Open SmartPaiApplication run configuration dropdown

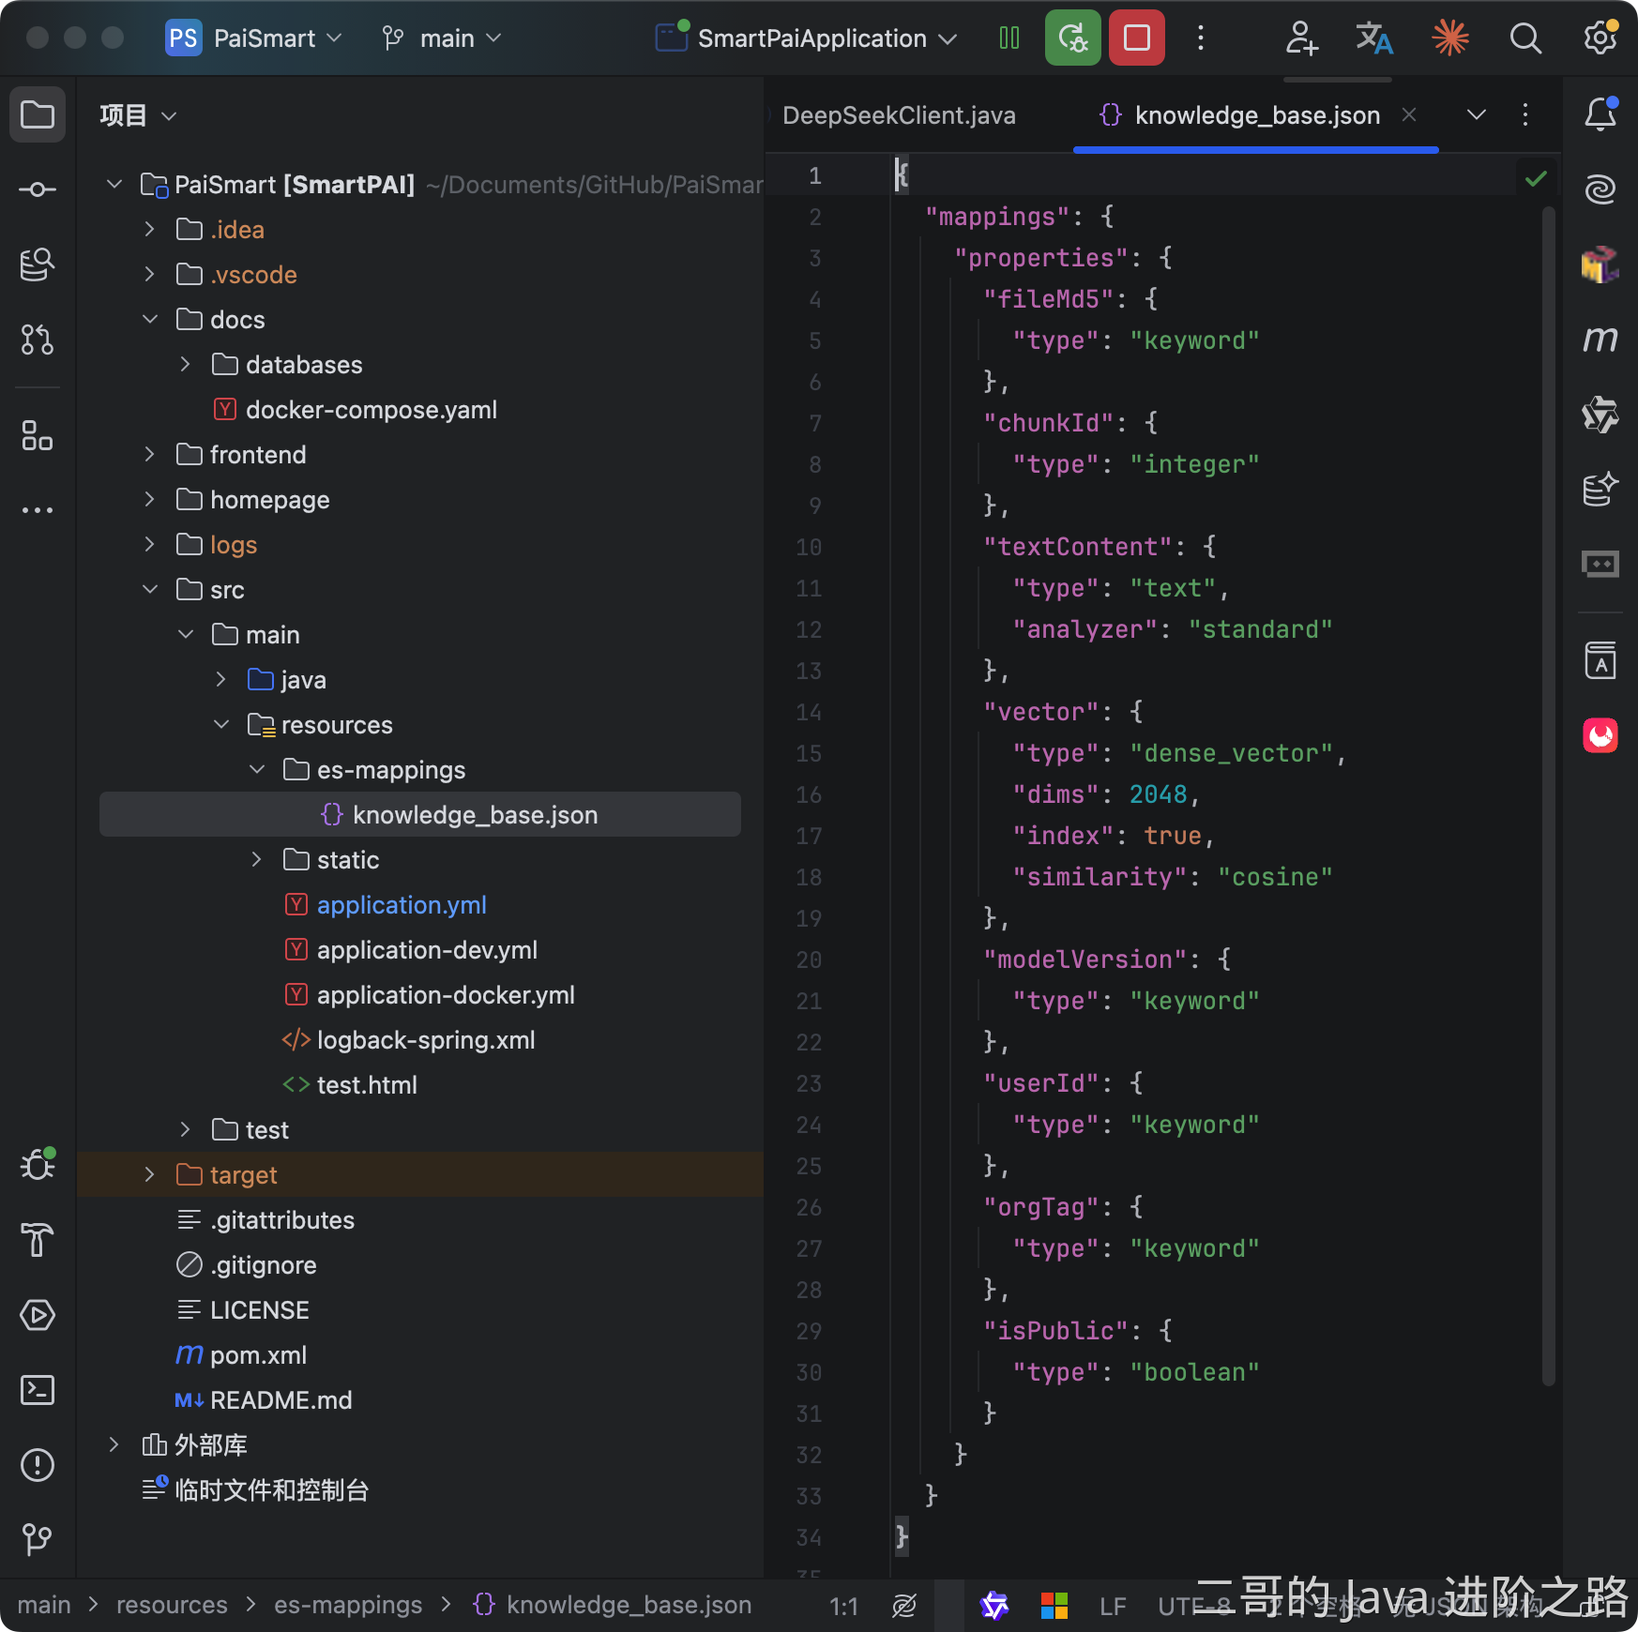(807, 38)
